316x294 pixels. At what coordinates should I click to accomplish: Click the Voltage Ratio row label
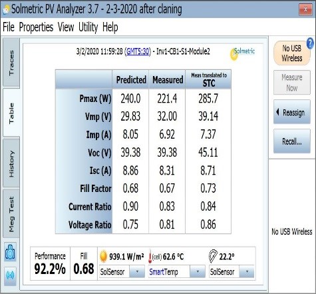click(x=90, y=225)
